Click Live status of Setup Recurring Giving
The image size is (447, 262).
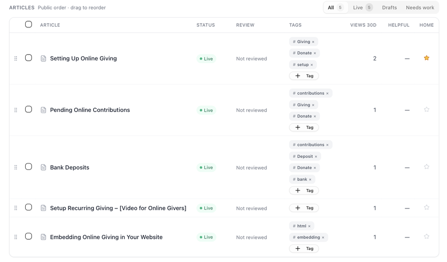pyautogui.click(x=206, y=208)
